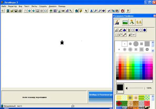Choose the dotted-outlined small dot brush
Image resolution: width=156 pixels, height=109 pixels.
(125, 44)
